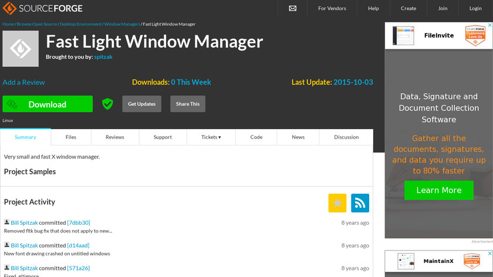Click Bill Spitzak on the d14aad commit row
493x277 pixels.
[x=24, y=245]
